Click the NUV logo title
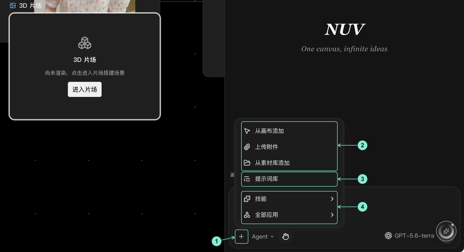The image size is (464, 252). click(344, 30)
